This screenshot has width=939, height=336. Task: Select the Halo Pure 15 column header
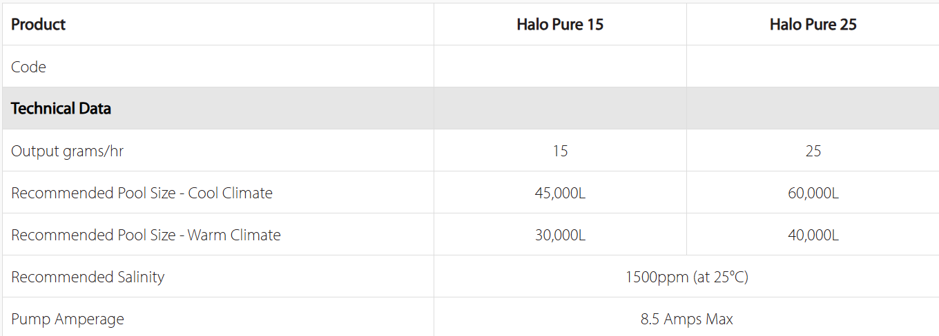click(560, 24)
